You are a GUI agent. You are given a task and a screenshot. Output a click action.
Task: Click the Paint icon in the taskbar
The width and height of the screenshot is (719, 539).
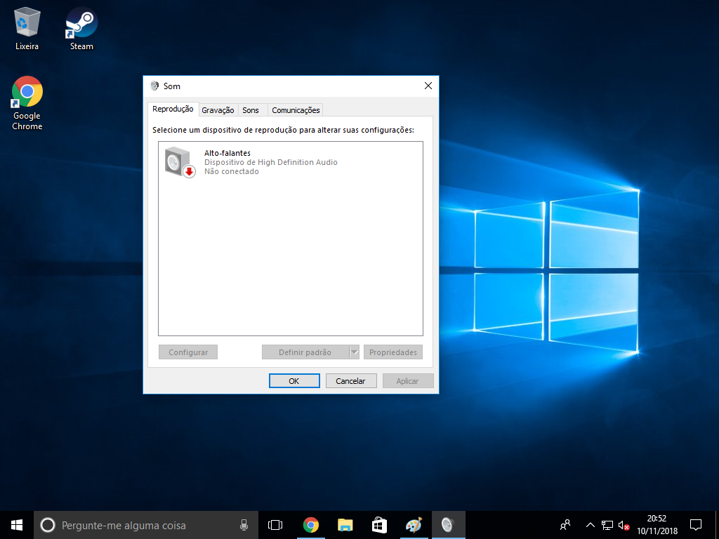point(414,525)
